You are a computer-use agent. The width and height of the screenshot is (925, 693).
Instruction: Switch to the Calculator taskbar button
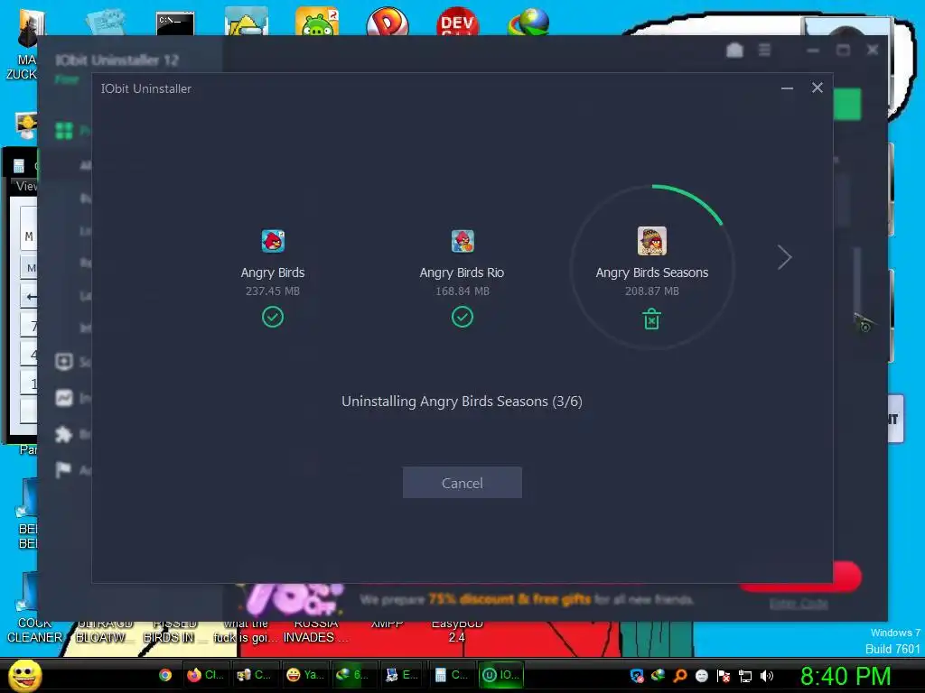point(452,675)
